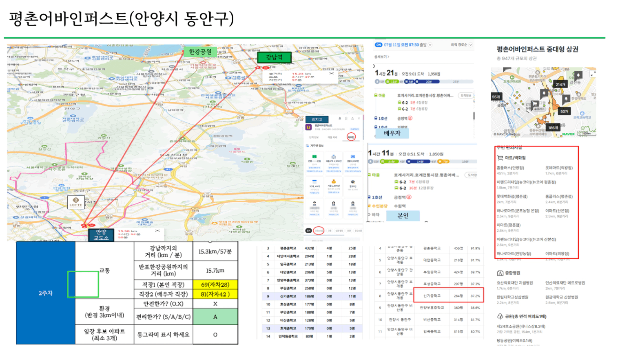Click the green A rating cell
Screen dimensions: 620x348
215,317
